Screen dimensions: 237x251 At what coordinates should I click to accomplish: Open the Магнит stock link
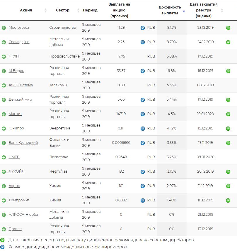(x=15, y=114)
